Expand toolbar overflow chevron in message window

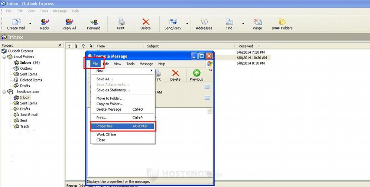(x=211, y=70)
